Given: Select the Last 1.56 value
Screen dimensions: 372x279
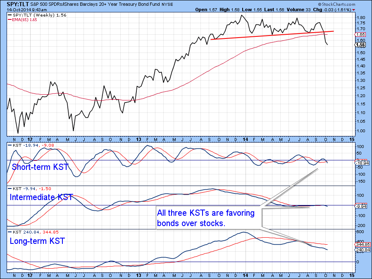Looking at the screenshot, I should [x=274, y=10].
